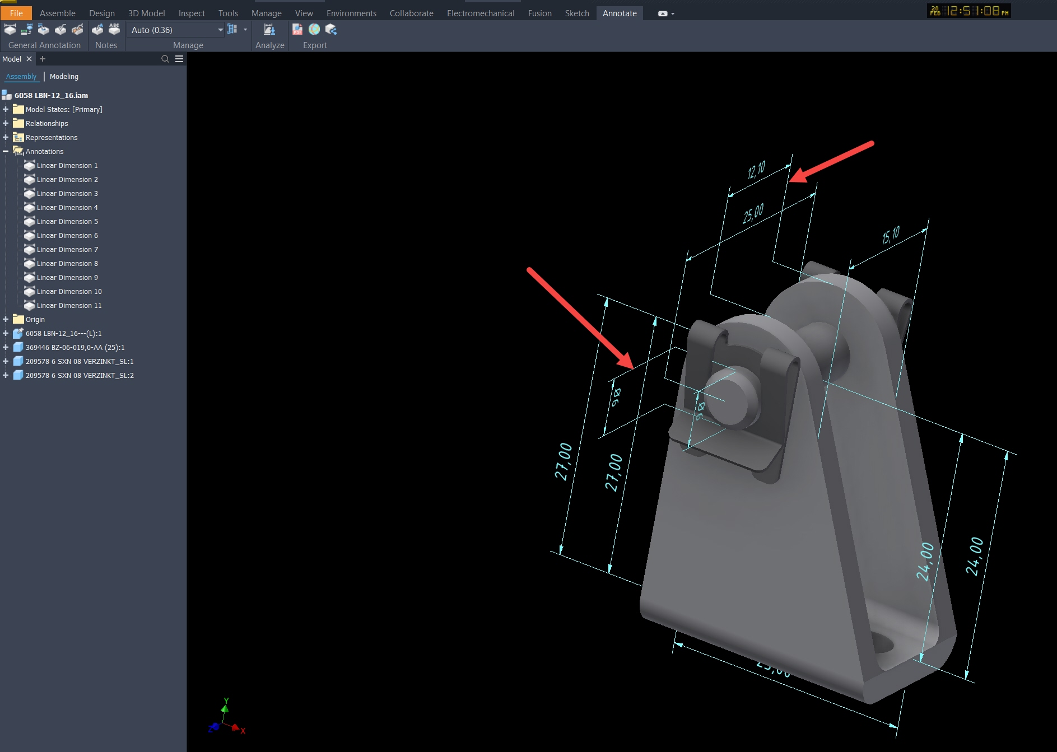
Task: Open the Tolerance Advisor in Analyze panel
Action: pyautogui.click(x=269, y=30)
